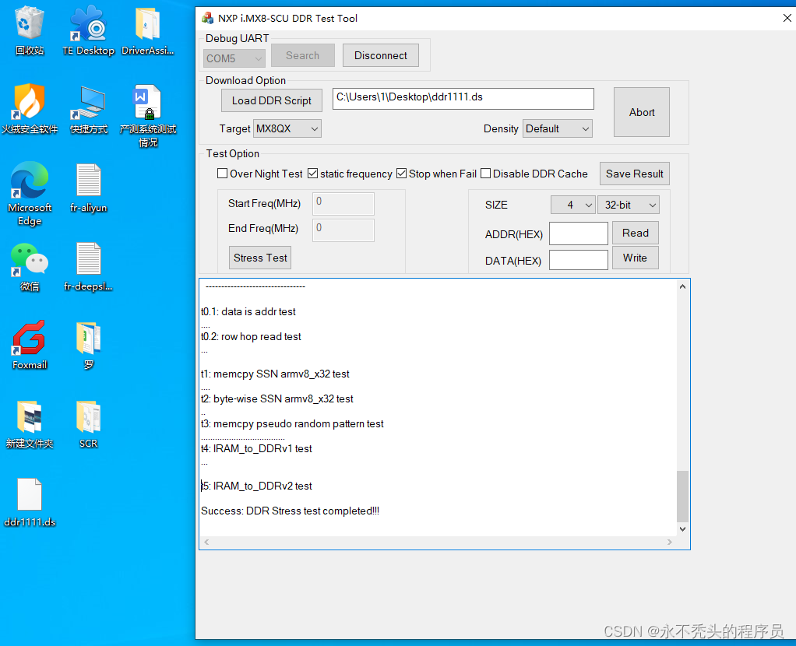
Task: Open 32-bit width dropdown
Action: point(629,205)
